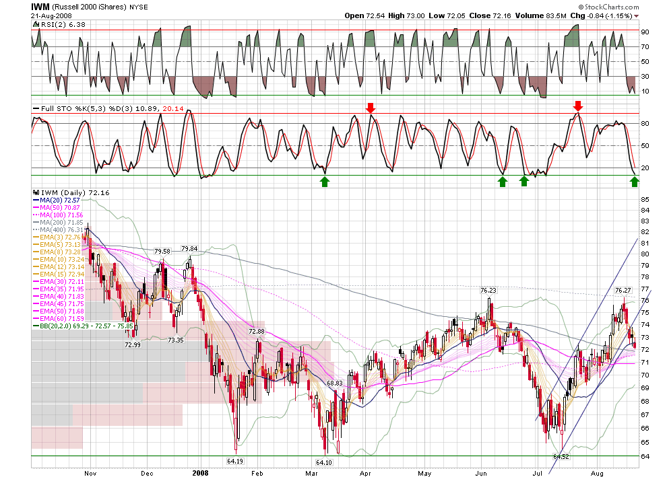Viewport: 667px width, 477px height.
Task: Click the Jul label on time axis
Action: click(538, 473)
